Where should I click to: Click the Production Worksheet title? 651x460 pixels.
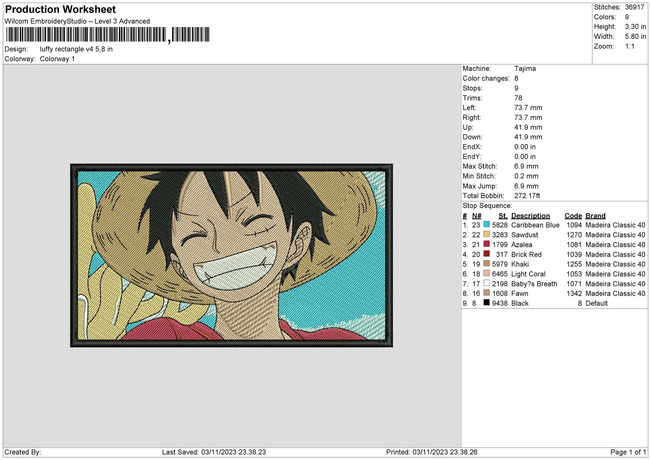tap(60, 9)
